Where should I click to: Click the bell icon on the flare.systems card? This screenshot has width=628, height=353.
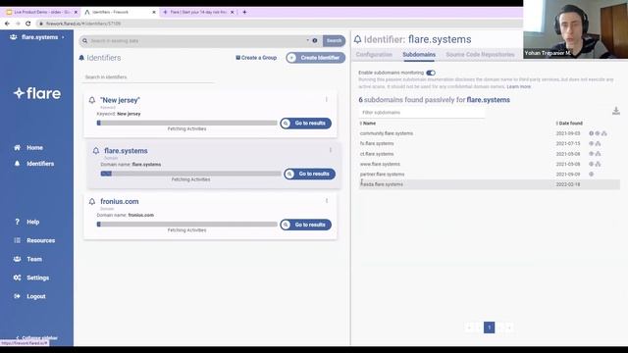click(96, 151)
